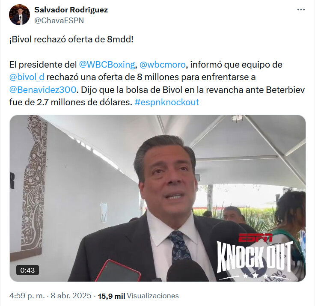This screenshot has width=315, height=306.
Task: Click the black microphone in the video frame
Action: pyautogui.click(x=187, y=270)
